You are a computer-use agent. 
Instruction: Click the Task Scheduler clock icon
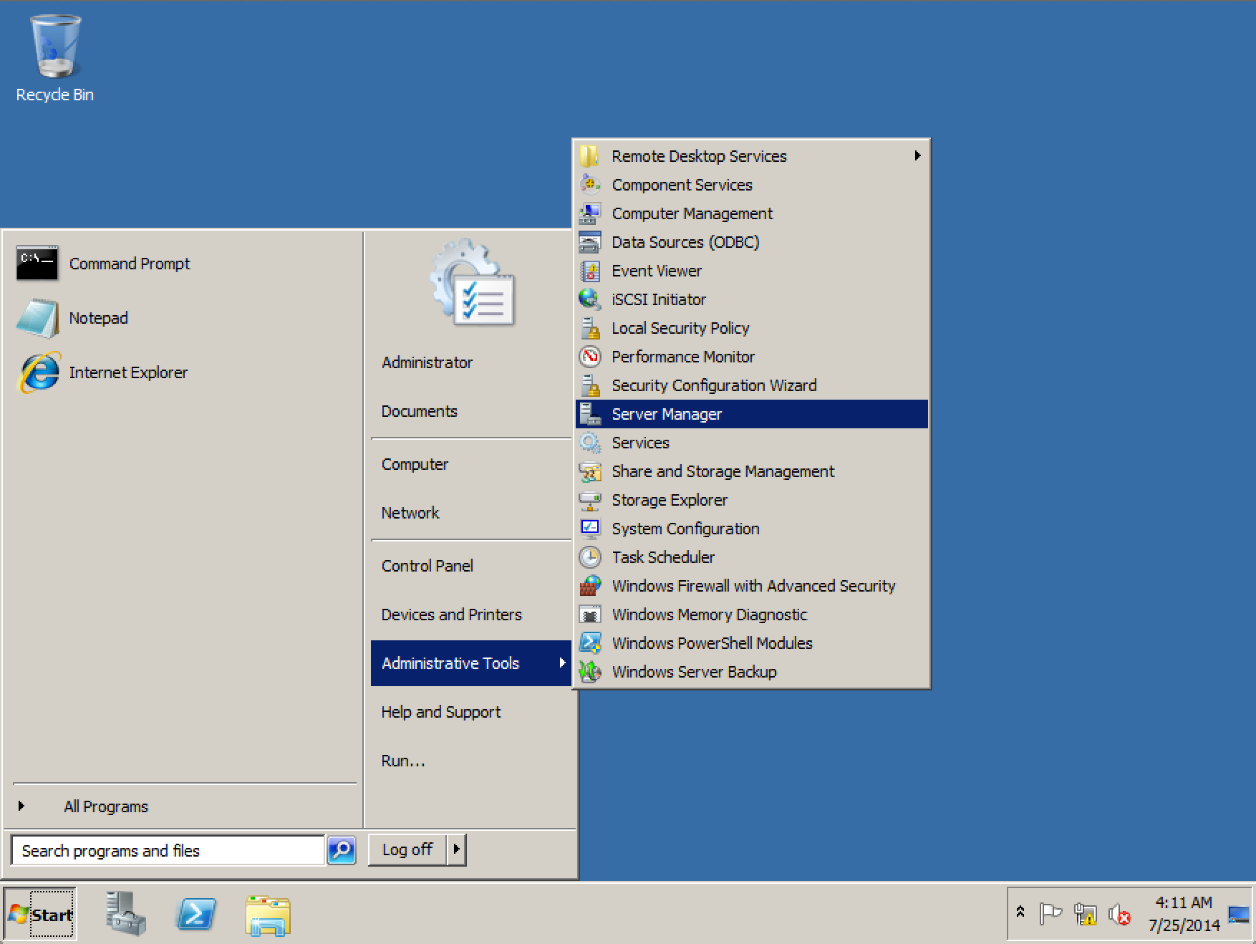tap(590, 557)
